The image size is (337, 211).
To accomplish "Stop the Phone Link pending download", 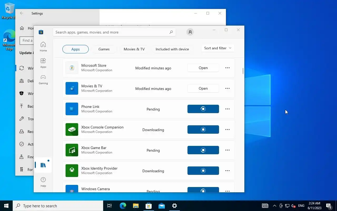I will click(203, 109).
